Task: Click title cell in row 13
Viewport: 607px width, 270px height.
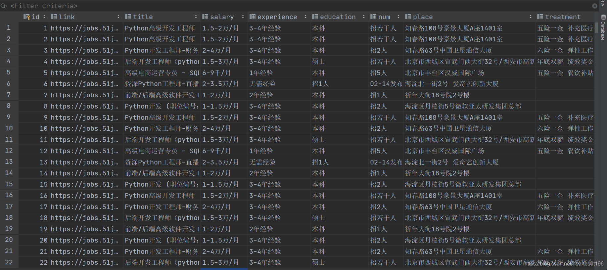Action: click(162, 162)
